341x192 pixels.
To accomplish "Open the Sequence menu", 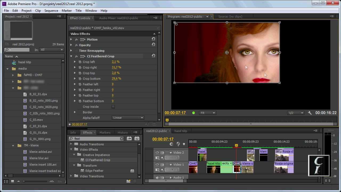I will click(51, 11).
